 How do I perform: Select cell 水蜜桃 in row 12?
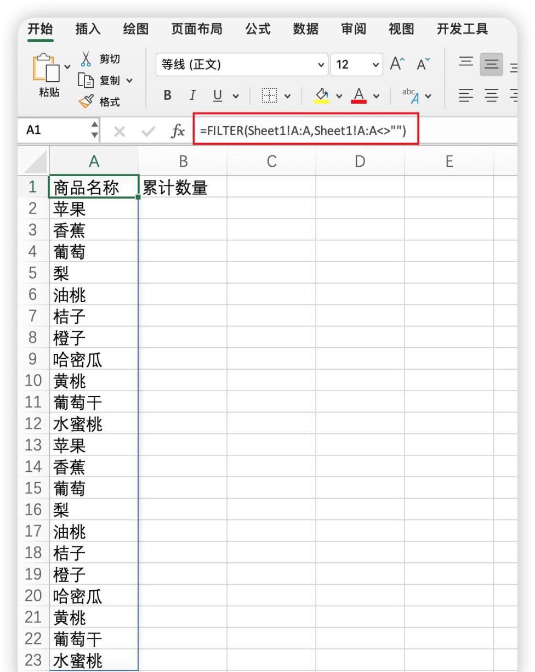[94, 423]
